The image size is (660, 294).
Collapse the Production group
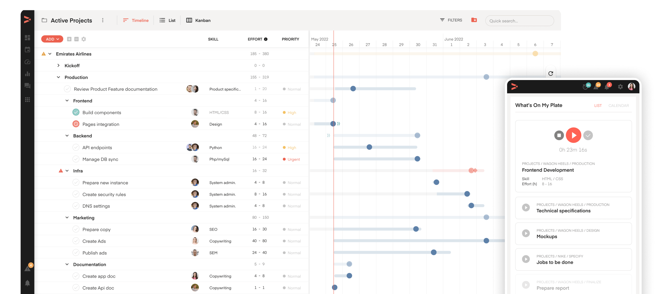tap(58, 77)
